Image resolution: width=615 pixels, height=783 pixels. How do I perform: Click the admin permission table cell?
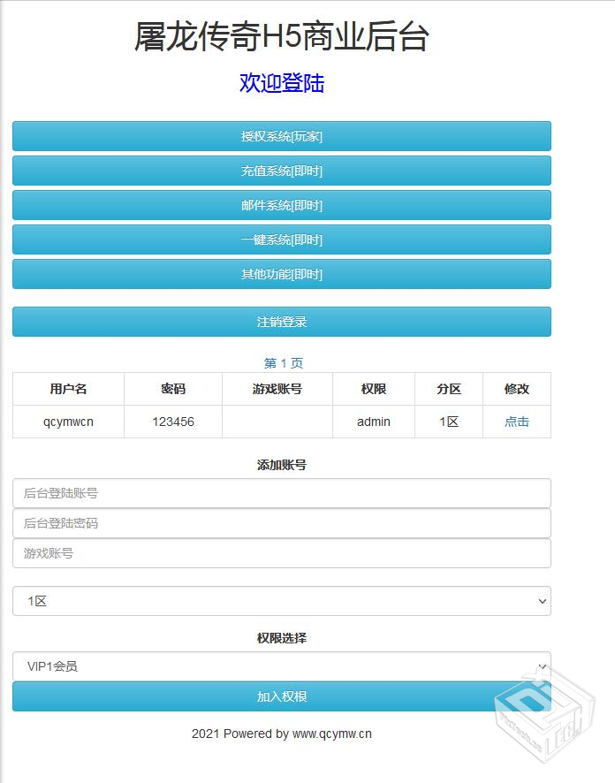point(373,422)
